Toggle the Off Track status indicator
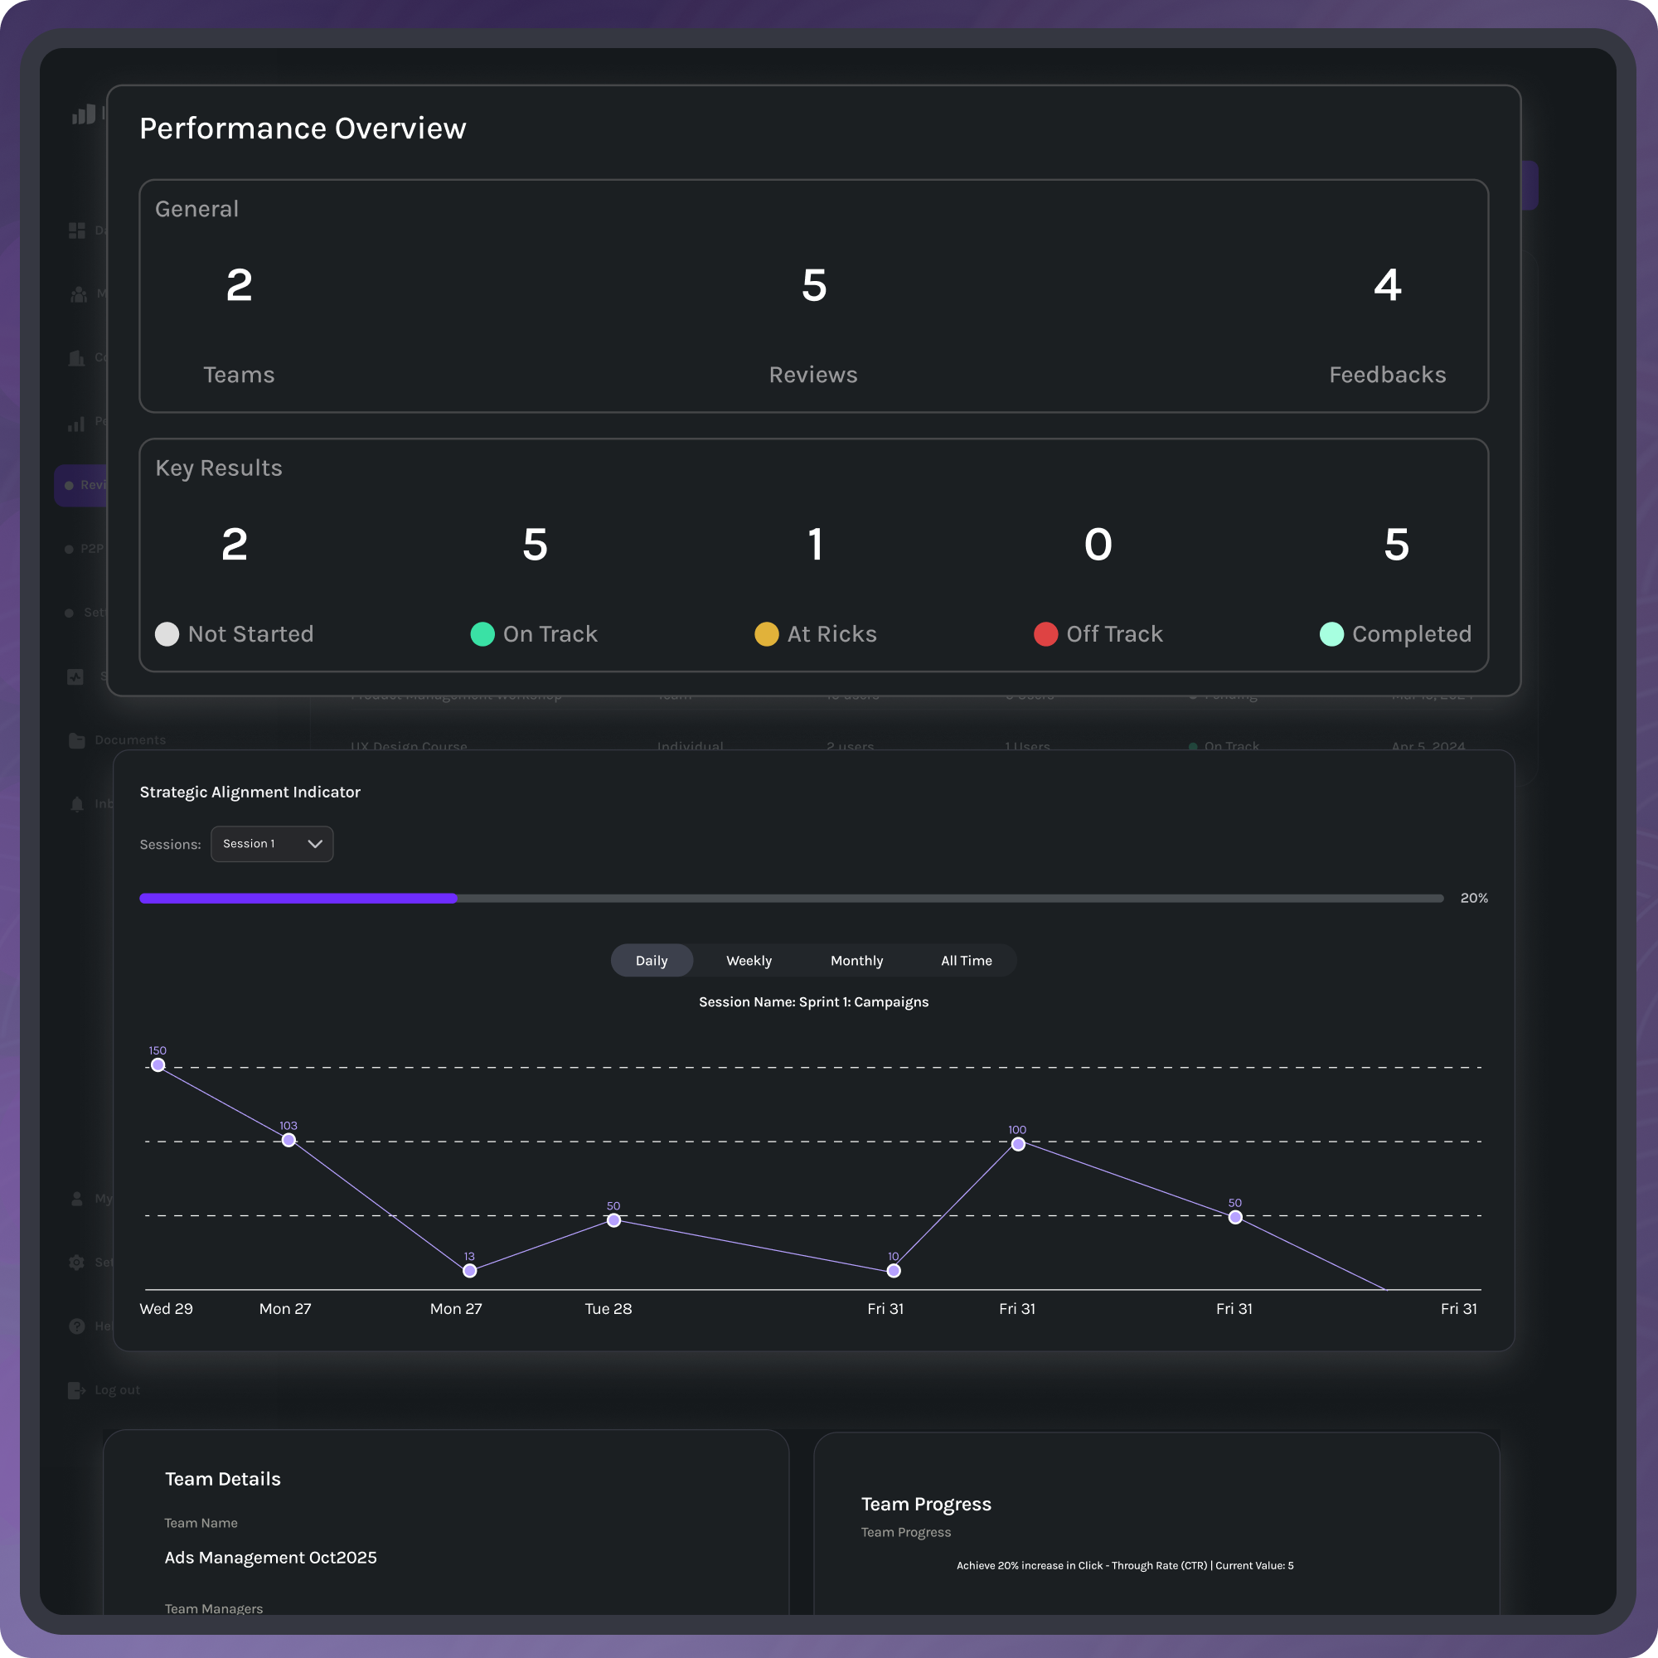The width and height of the screenshot is (1658, 1658). (1045, 634)
